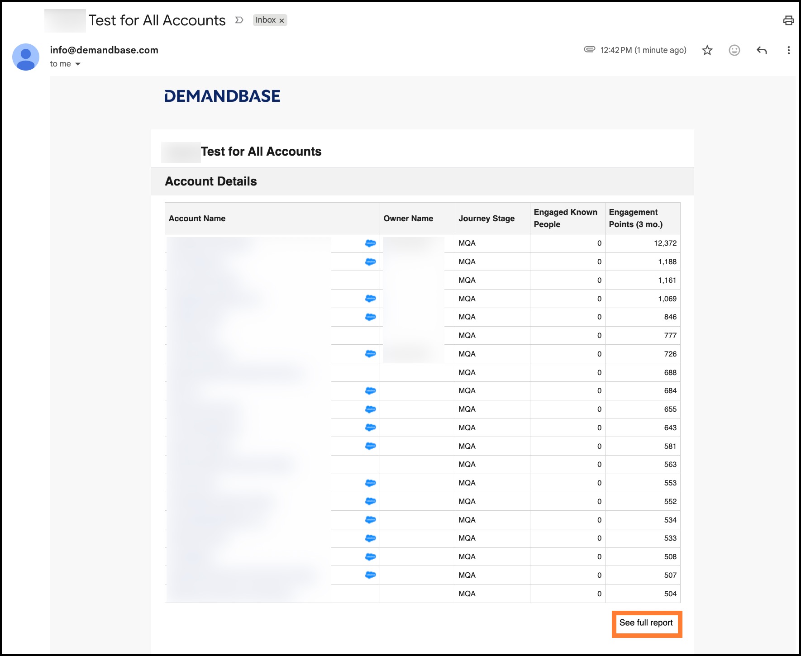
Task: Click the See full report link
Action: point(646,623)
